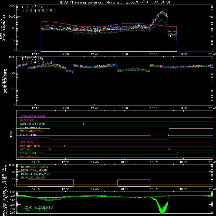Viewport: 216px width, 216px height.
Task: Select detector 6 in the rear segments legend
Action: [43, 62]
